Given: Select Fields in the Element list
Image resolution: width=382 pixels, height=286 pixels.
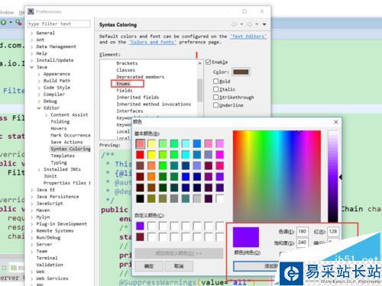Looking at the screenshot, I should pos(125,91).
